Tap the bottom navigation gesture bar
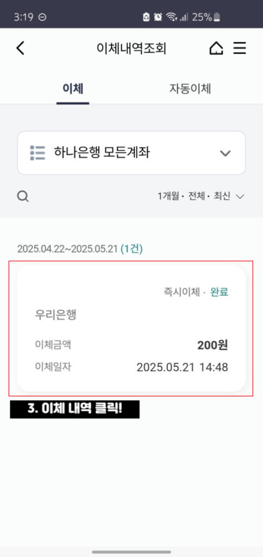The height and width of the screenshot is (557, 263). point(131,552)
